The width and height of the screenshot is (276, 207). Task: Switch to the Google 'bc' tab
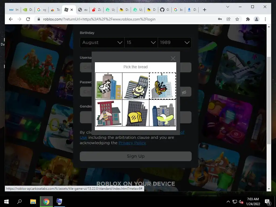178,10
